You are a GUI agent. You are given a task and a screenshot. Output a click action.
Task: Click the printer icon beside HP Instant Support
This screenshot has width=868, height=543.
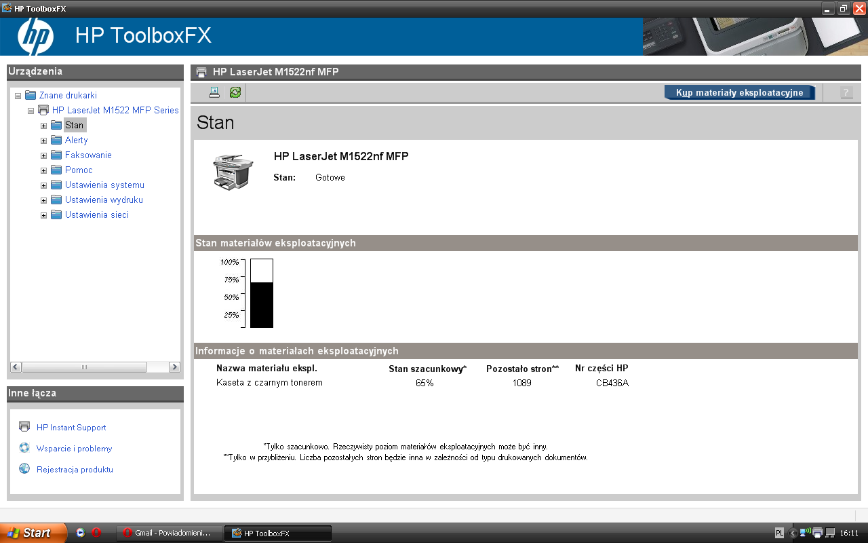[24, 426]
